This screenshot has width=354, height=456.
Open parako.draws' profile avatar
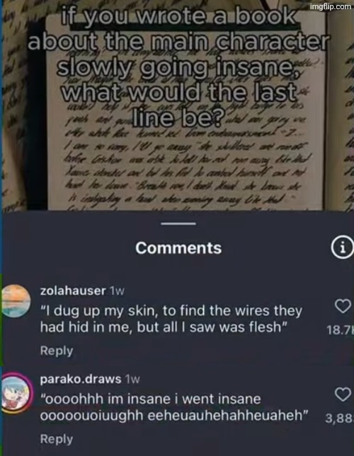point(16,392)
